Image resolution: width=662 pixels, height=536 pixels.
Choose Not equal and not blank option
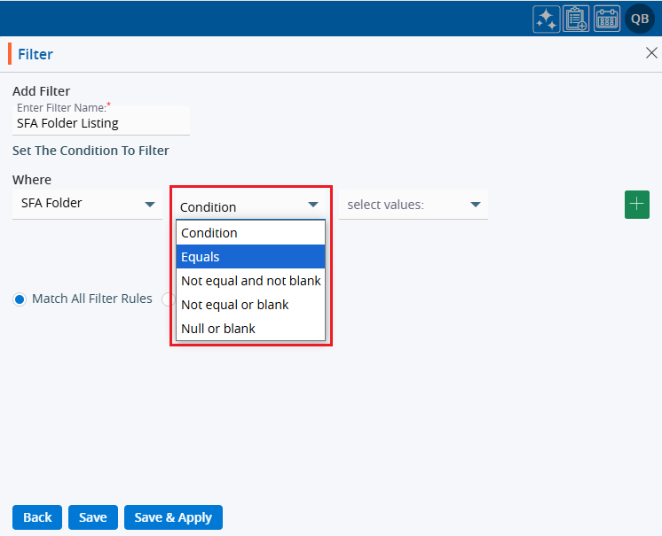pos(250,281)
